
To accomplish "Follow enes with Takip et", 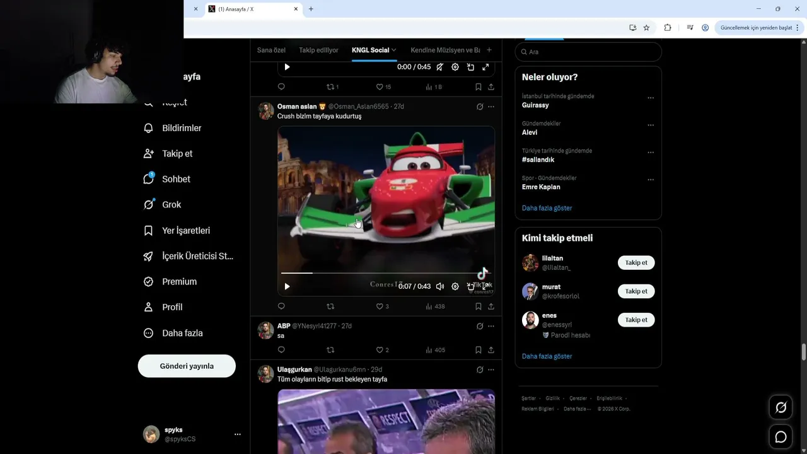I will pyautogui.click(x=636, y=320).
